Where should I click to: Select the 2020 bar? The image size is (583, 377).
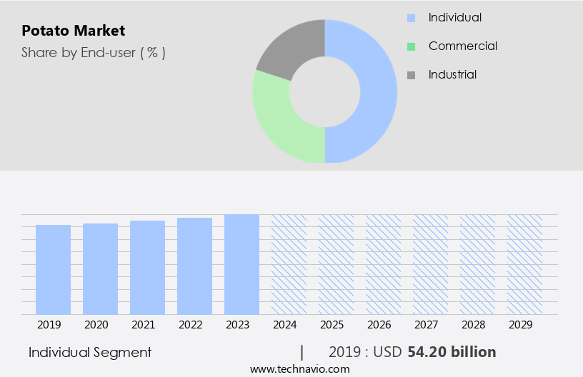[x=101, y=268]
